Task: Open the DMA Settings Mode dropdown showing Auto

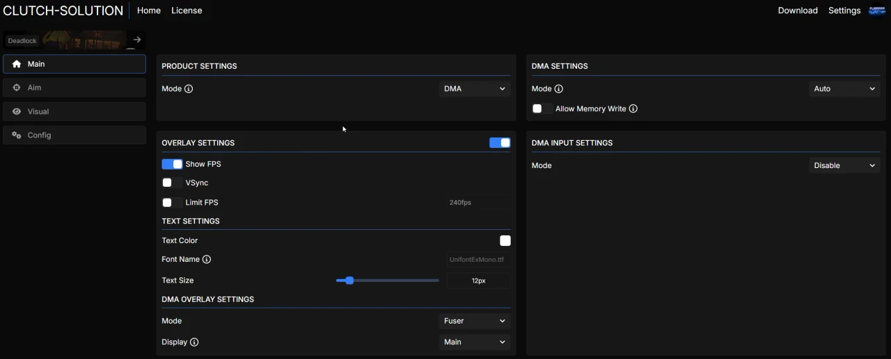Action: [x=844, y=89]
